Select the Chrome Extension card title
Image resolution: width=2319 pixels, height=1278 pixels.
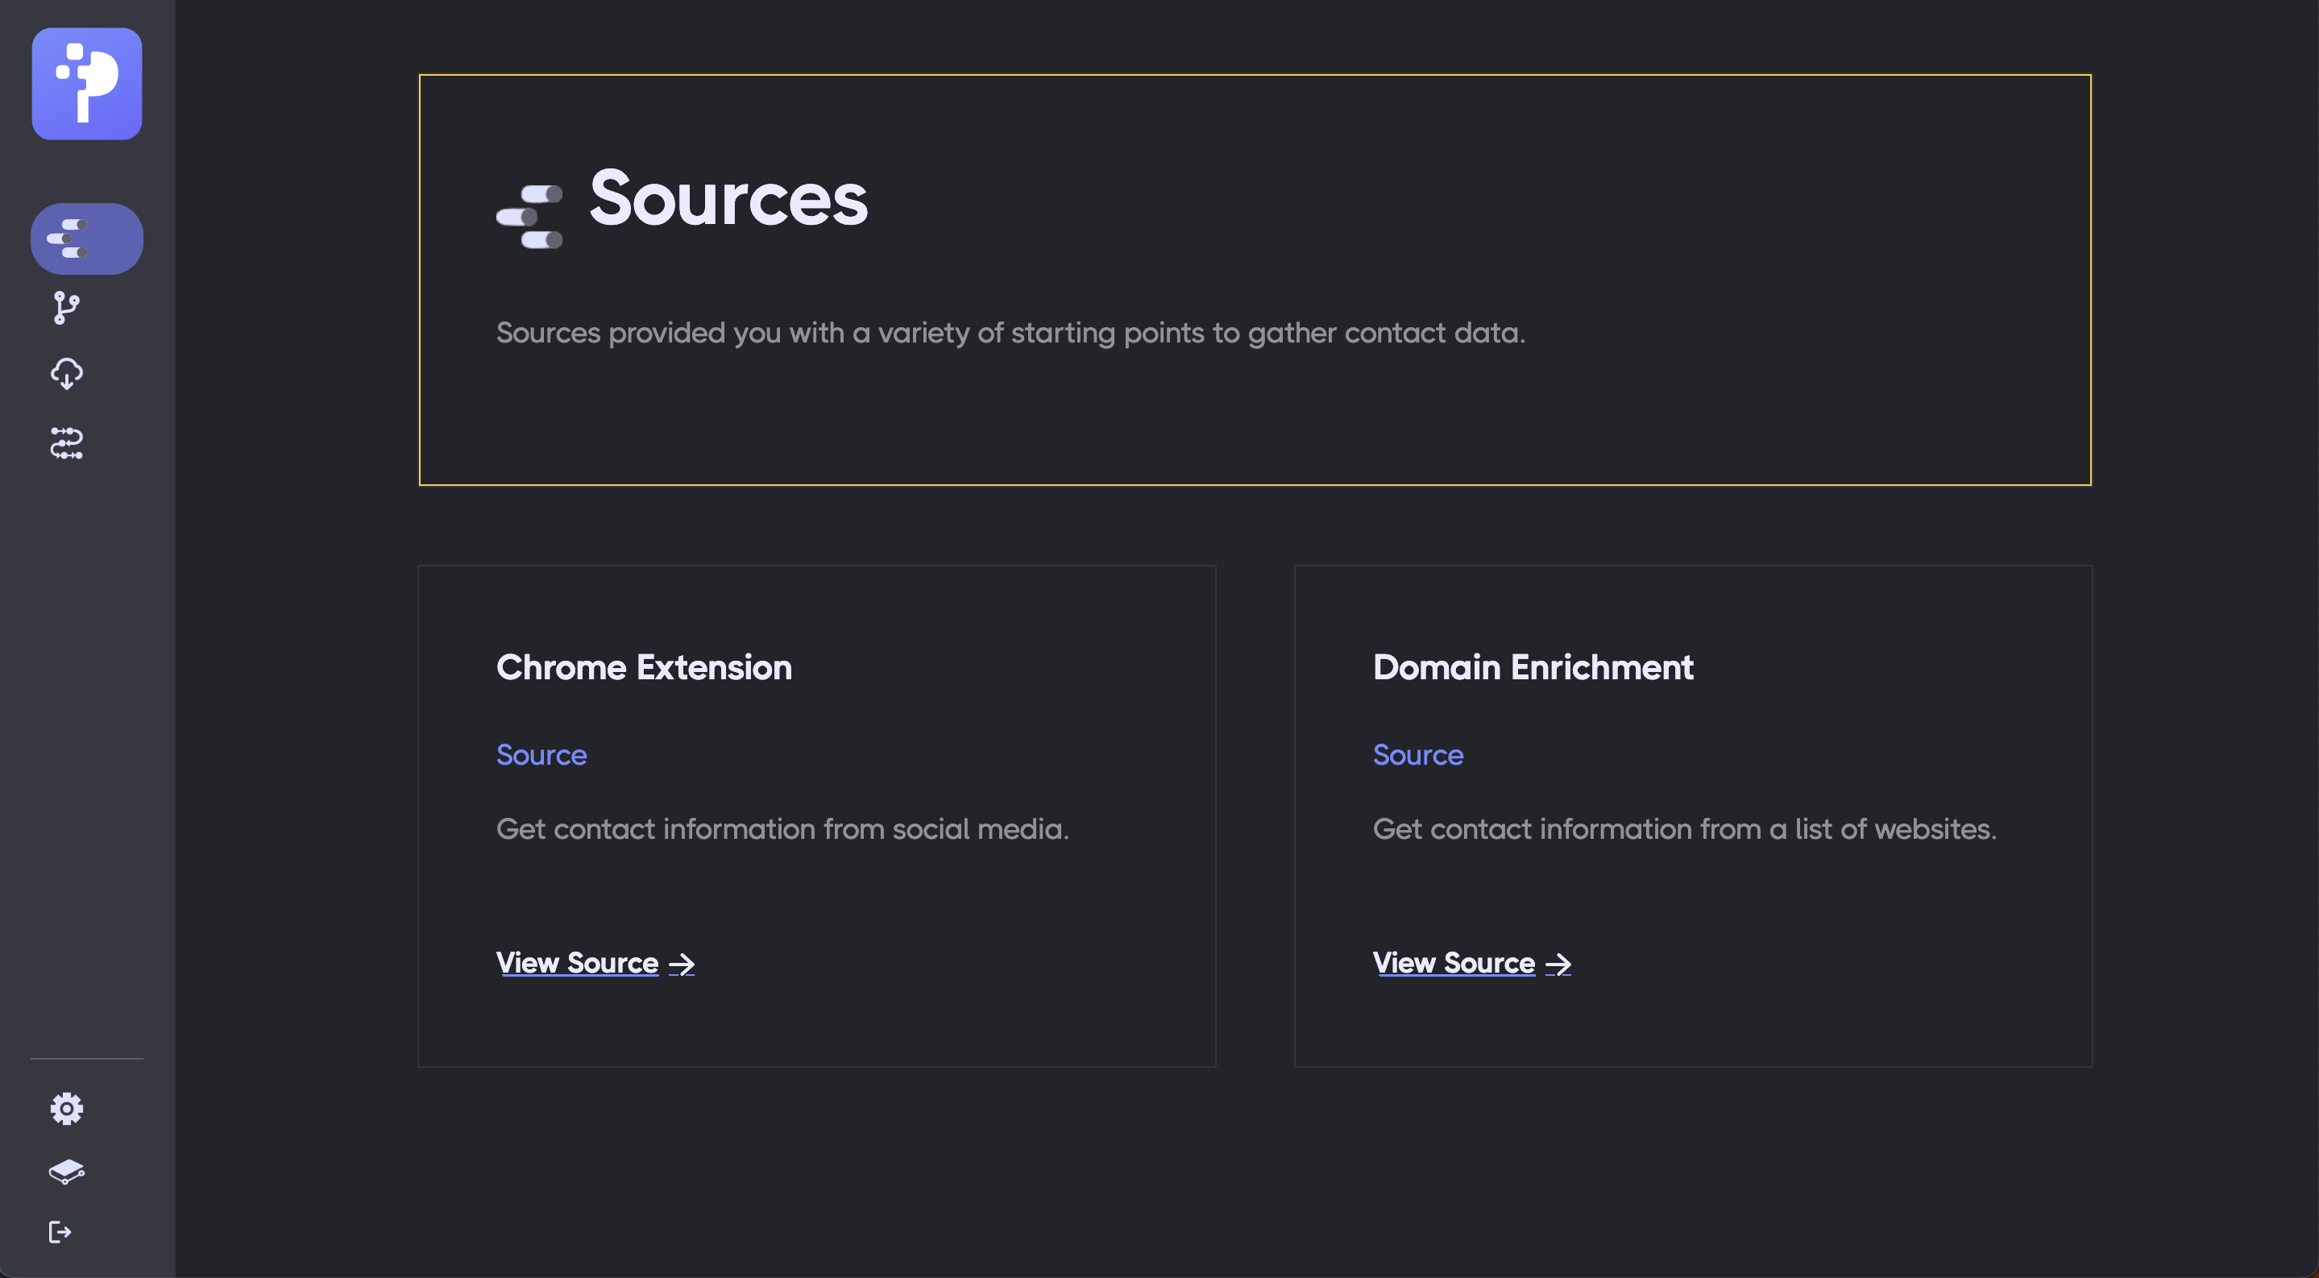(644, 667)
